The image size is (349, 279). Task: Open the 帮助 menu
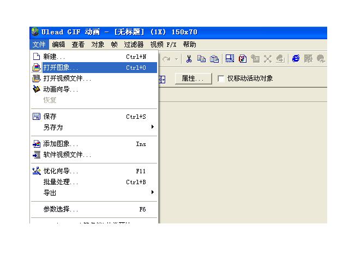point(189,45)
